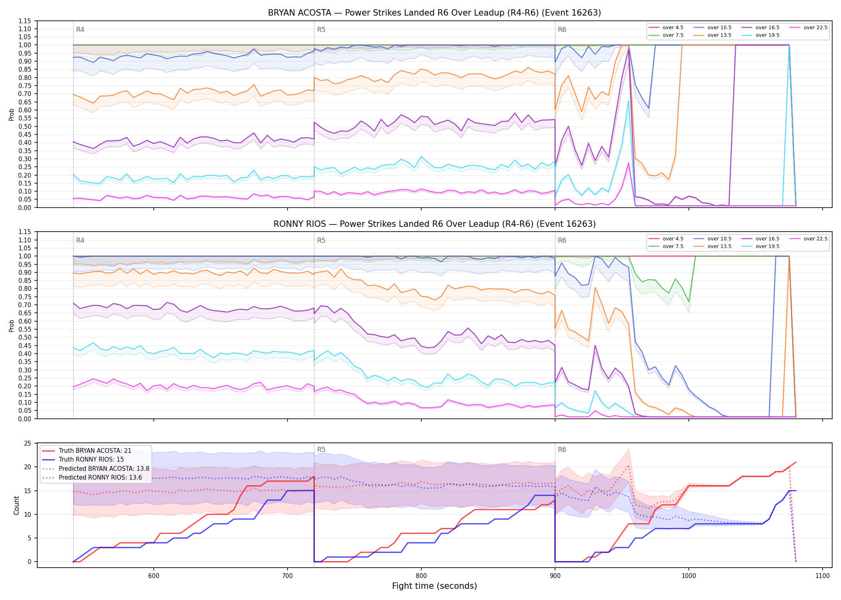Click 'Truth RONNY RIOS: 15' legend entry
841x600 pixels.
[83, 460]
